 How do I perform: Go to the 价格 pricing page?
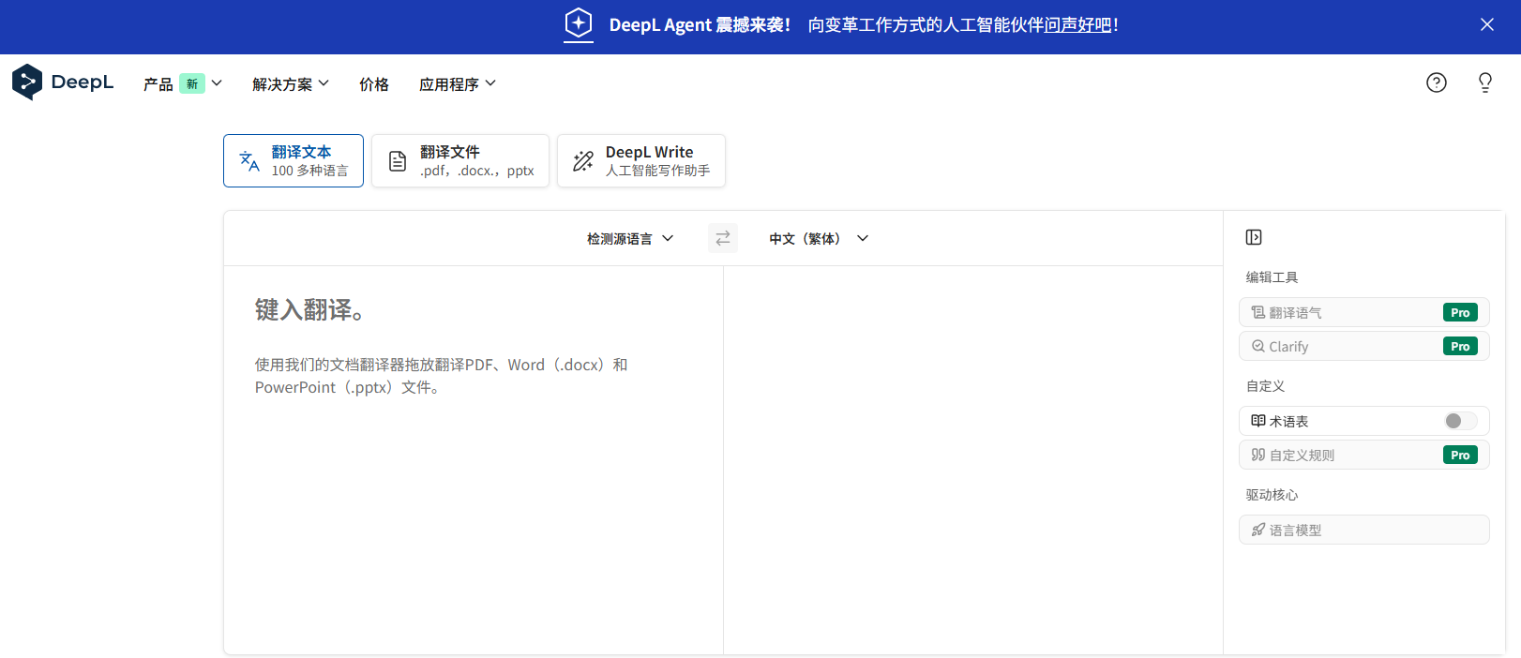point(373,84)
